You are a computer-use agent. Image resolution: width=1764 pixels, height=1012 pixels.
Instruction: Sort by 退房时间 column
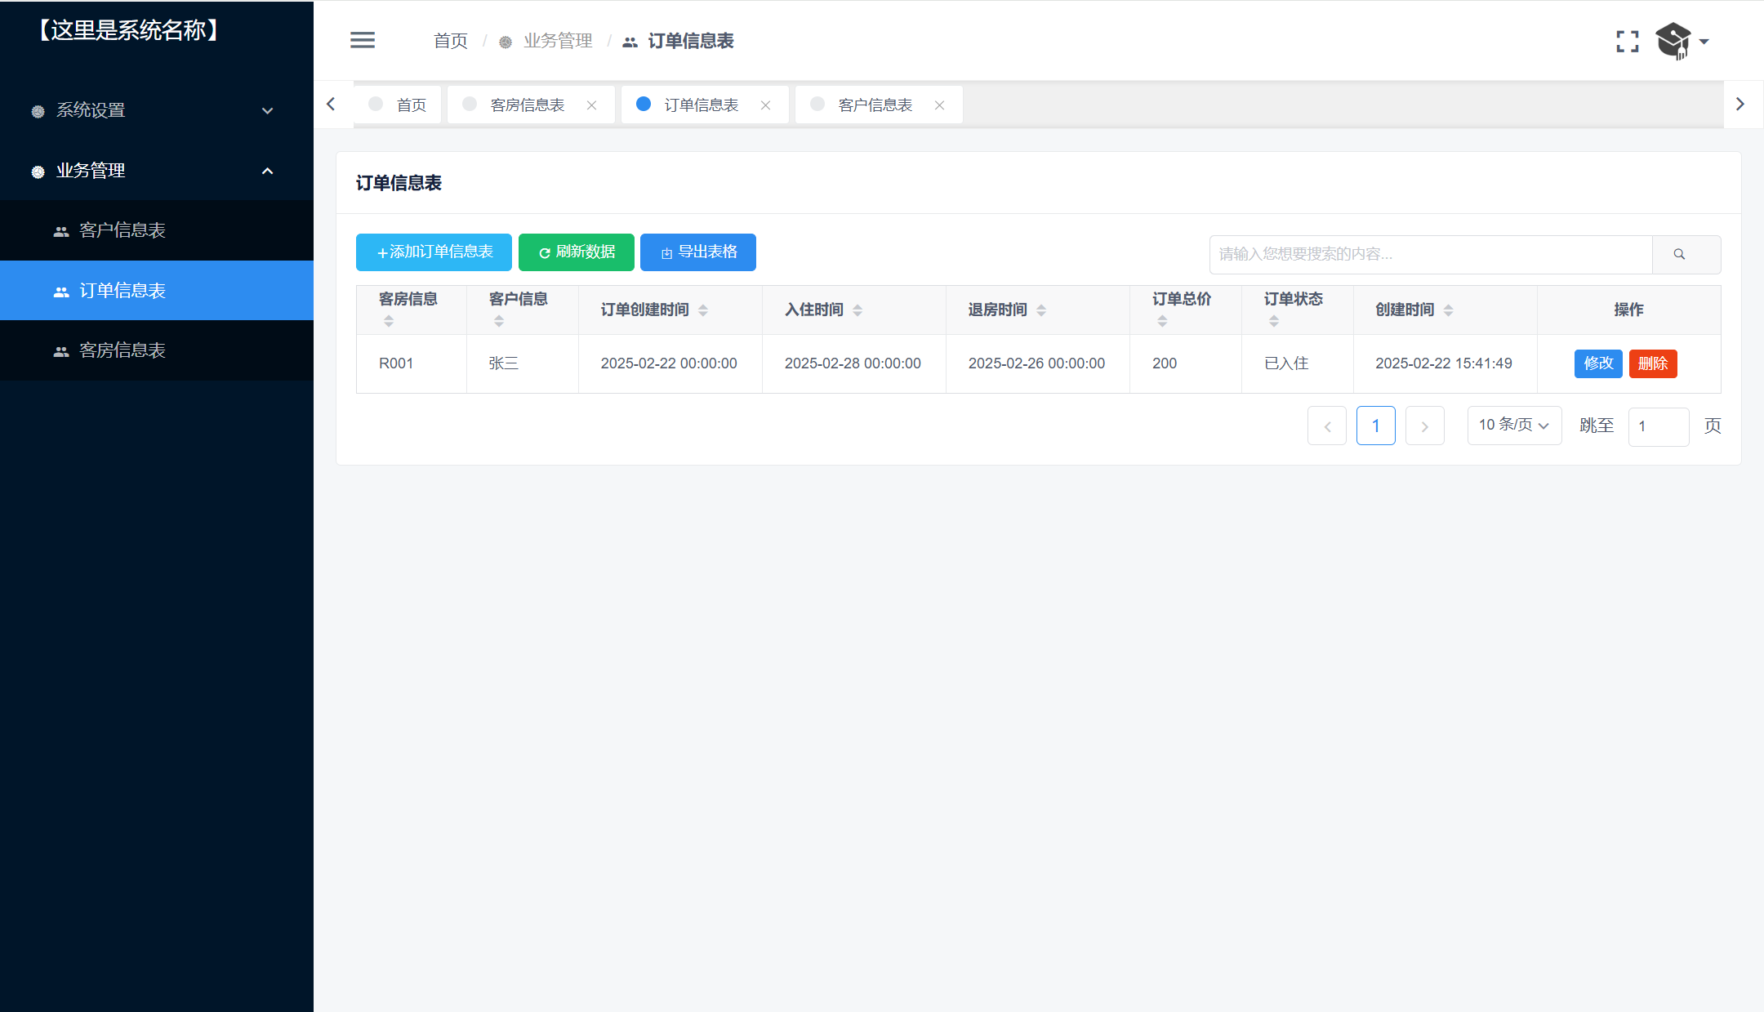tap(1040, 310)
